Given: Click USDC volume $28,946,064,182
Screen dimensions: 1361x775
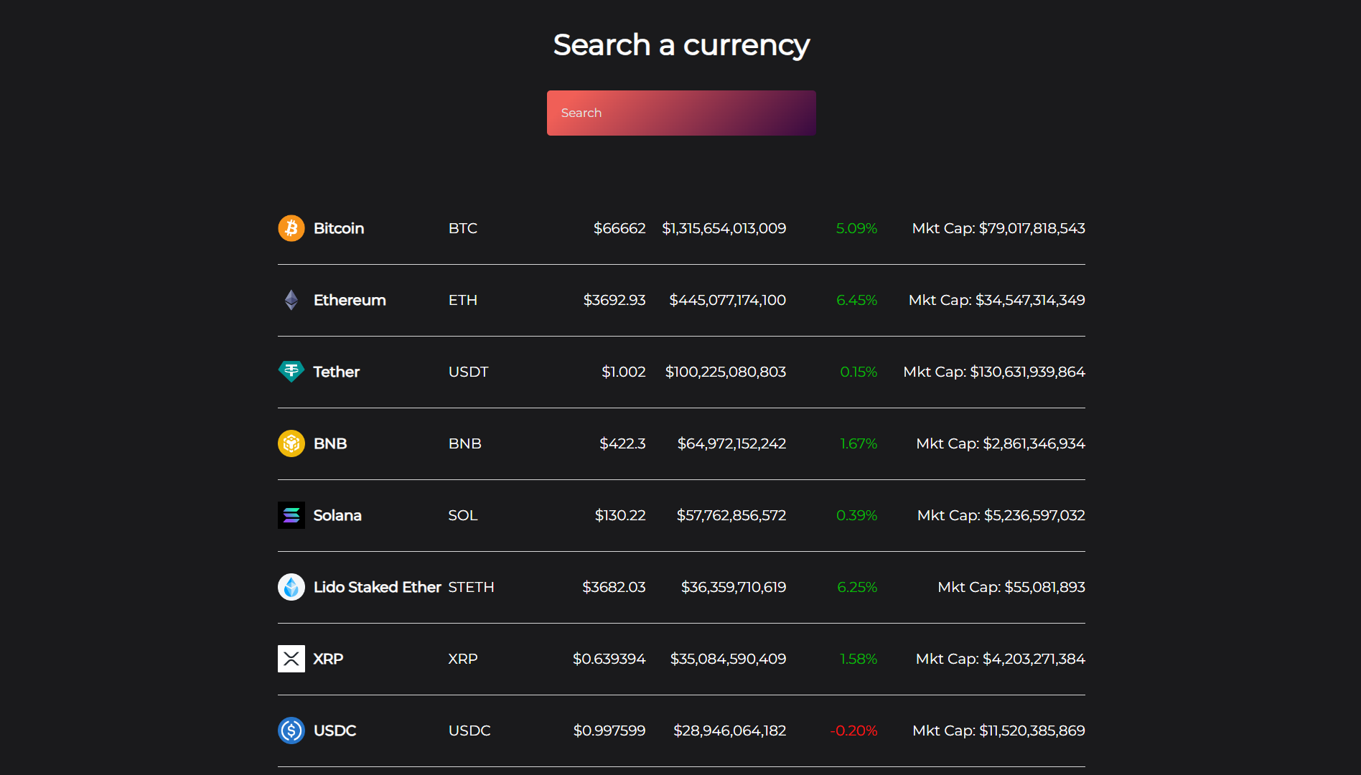Looking at the screenshot, I should (x=730, y=731).
